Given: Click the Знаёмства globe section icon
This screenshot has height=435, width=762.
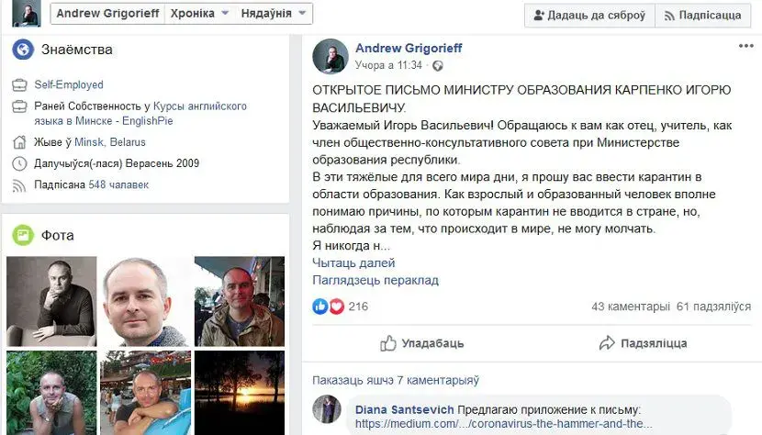Looking at the screenshot, I should [x=23, y=50].
